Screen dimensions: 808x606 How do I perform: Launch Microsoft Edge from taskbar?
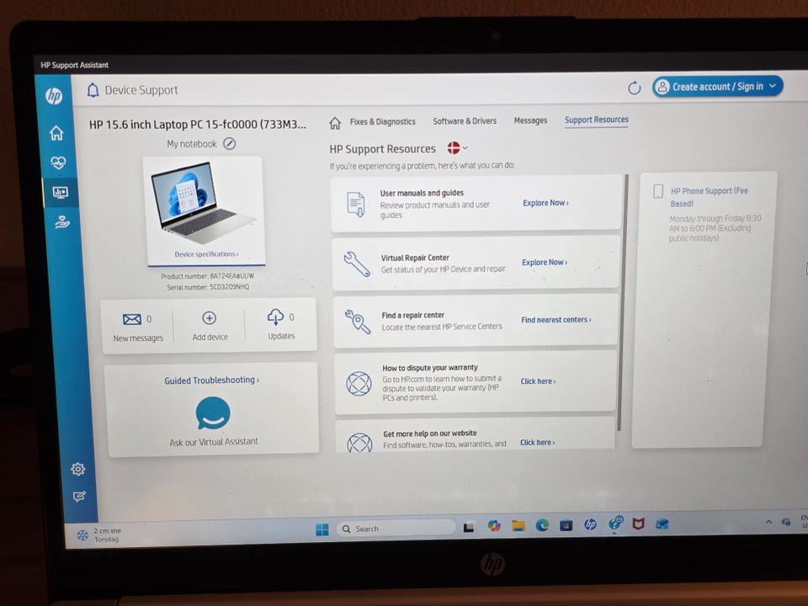542,525
